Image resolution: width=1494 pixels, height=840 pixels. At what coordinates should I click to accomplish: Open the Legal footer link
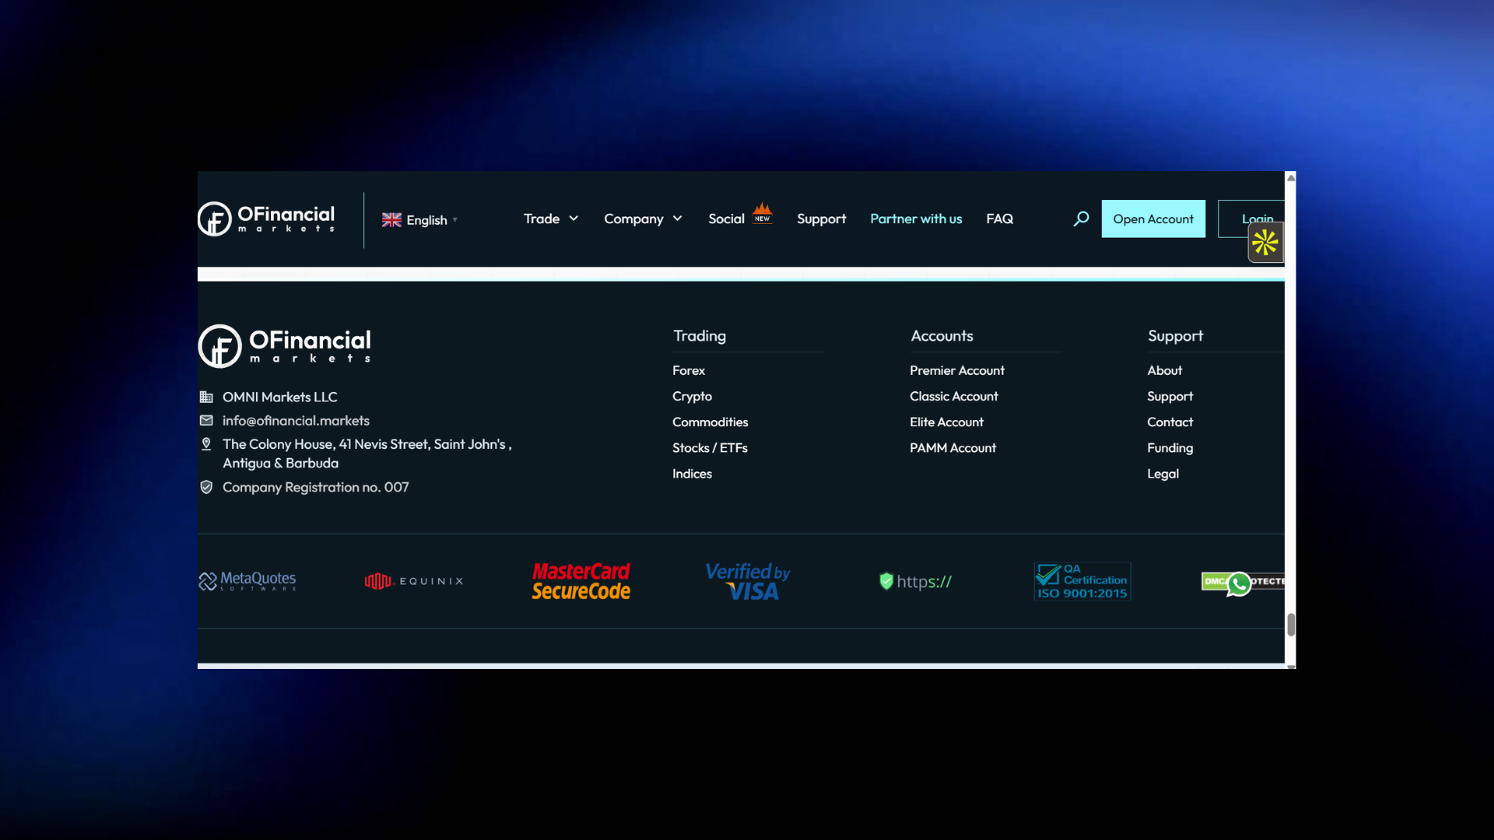pyautogui.click(x=1163, y=473)
